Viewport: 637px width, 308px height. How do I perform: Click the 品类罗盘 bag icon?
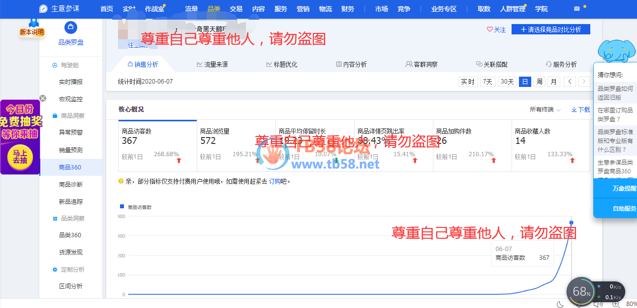coord(71,28)
